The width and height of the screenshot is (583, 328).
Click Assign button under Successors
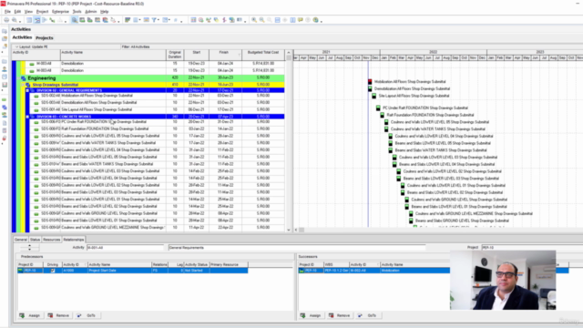311,315
